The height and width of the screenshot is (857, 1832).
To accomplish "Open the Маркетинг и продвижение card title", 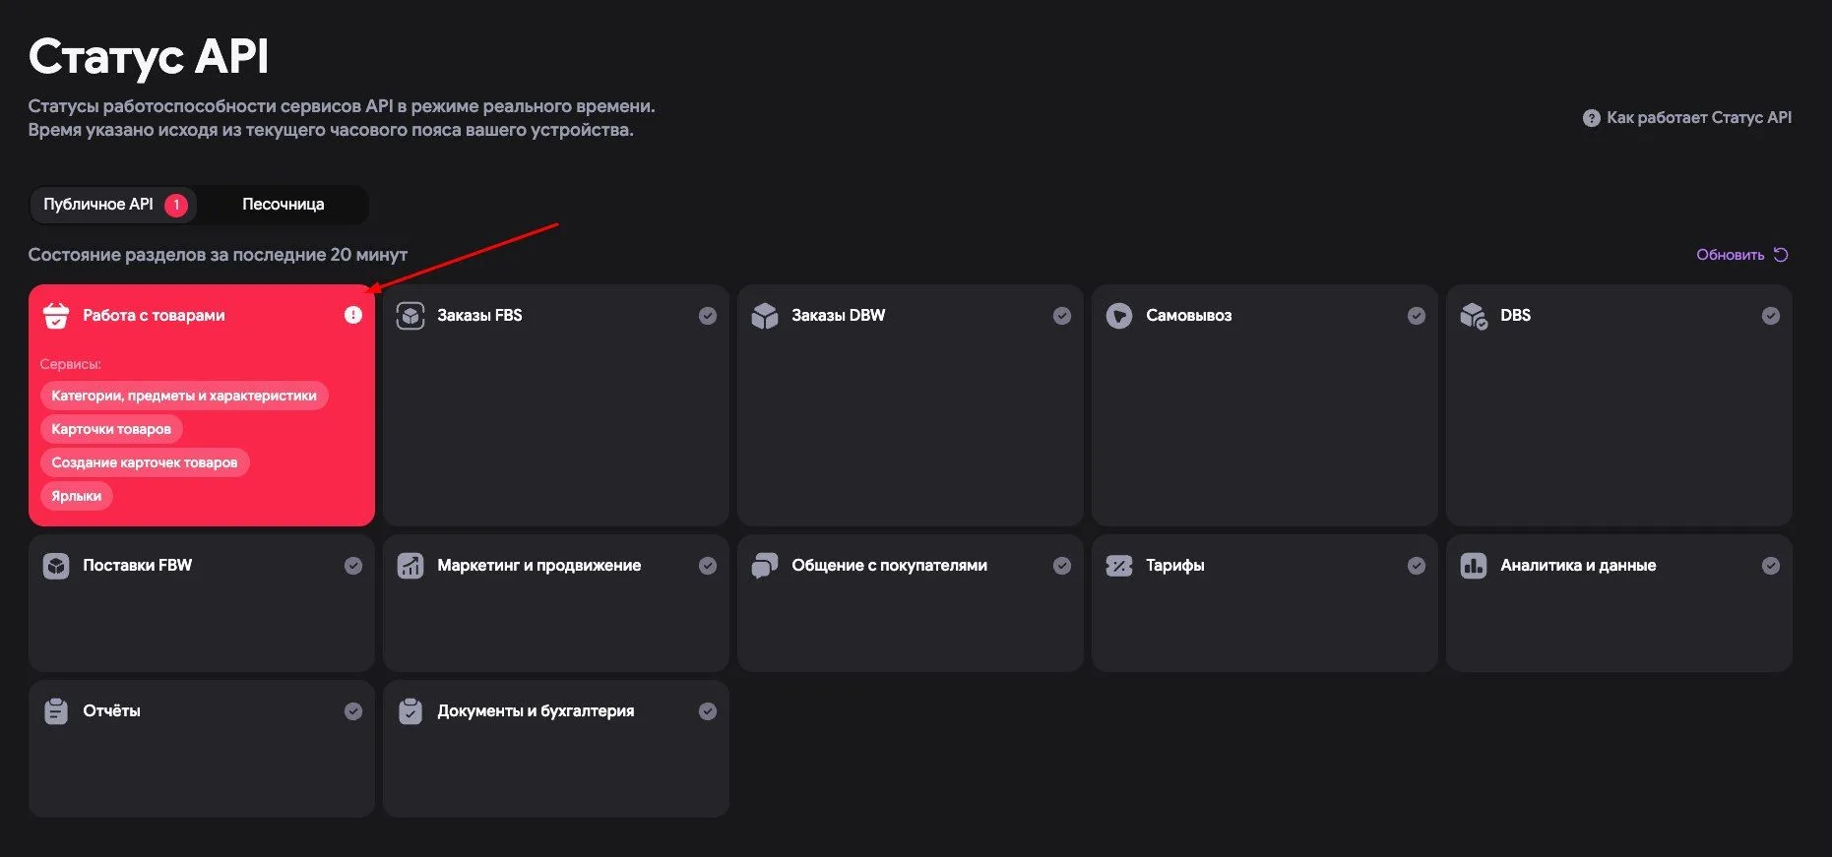I will point(539,566).
